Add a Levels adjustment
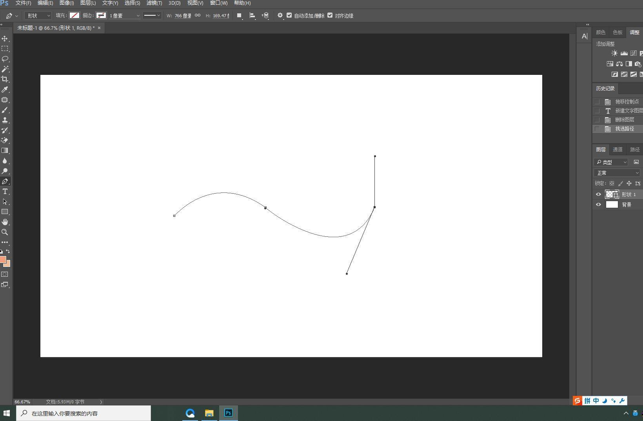This screenshot has height=421, width=643. click(624, 53)
